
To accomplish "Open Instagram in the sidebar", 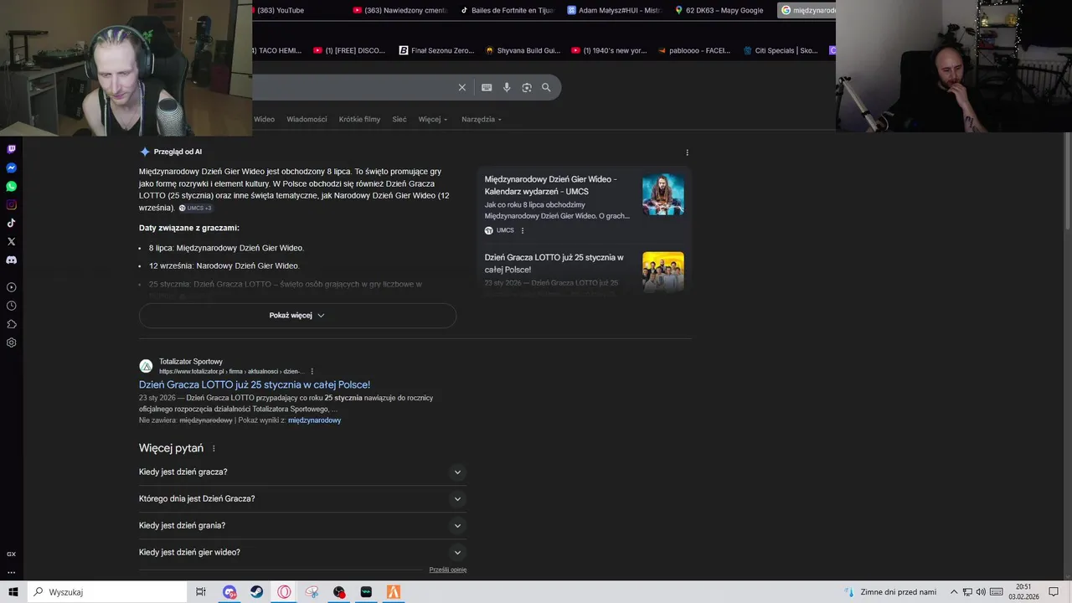I will [x=11, y=204].
